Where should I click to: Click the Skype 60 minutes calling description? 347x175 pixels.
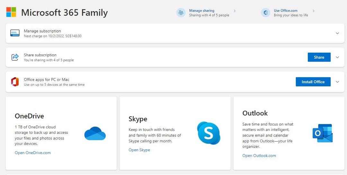pos(155,135)
